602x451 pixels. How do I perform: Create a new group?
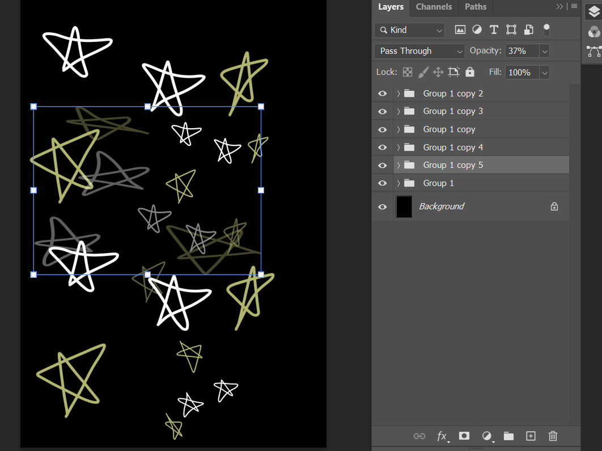pos(508,436)
